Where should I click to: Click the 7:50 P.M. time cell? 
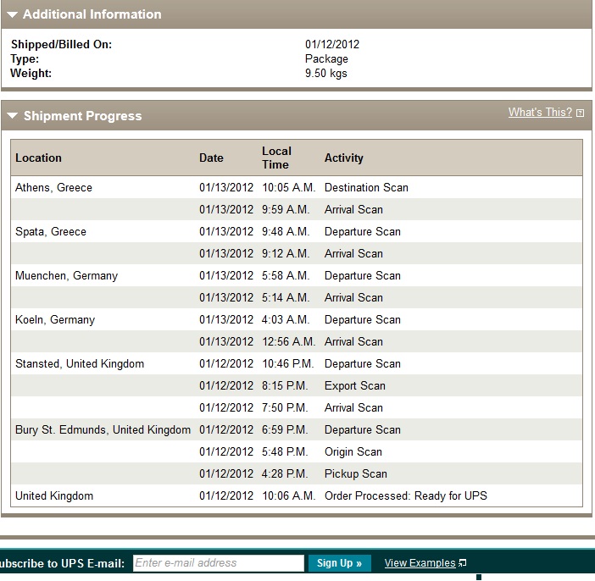[285, 407]
